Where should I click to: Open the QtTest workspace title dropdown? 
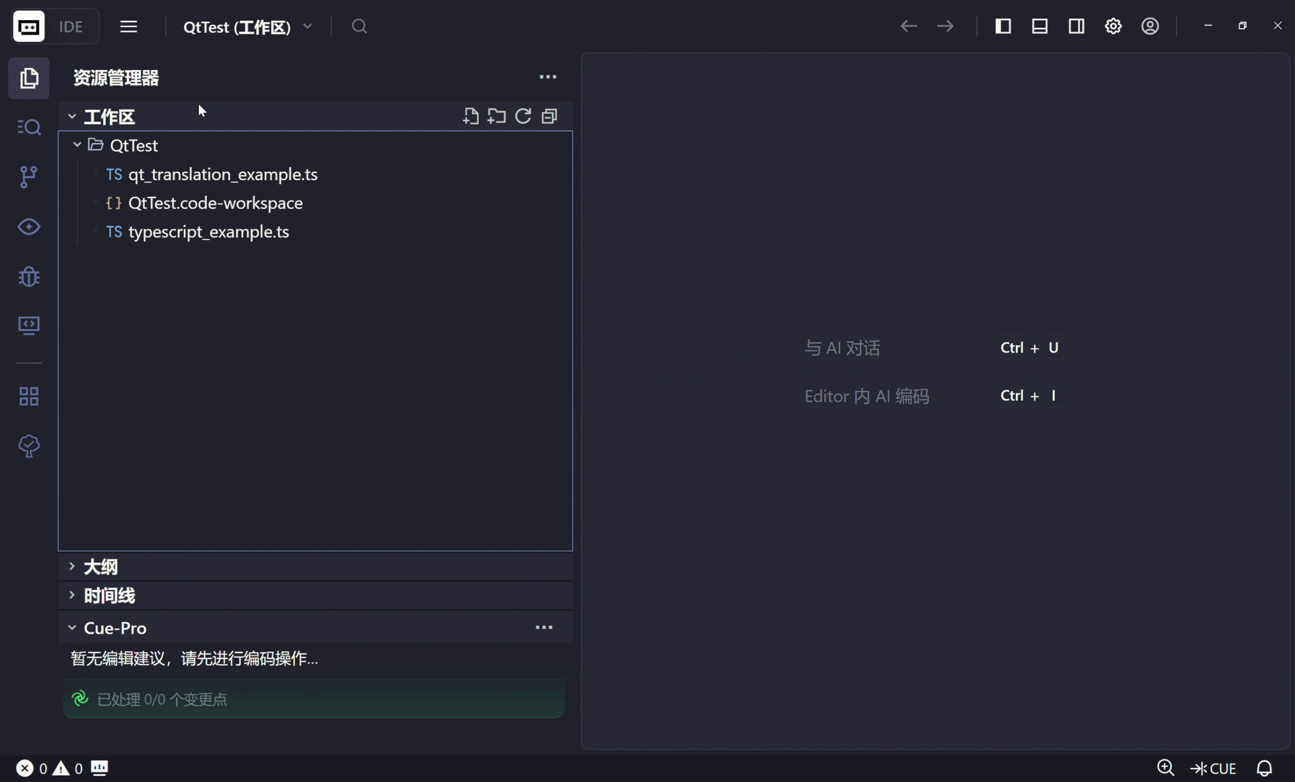[x=309, y=27]
